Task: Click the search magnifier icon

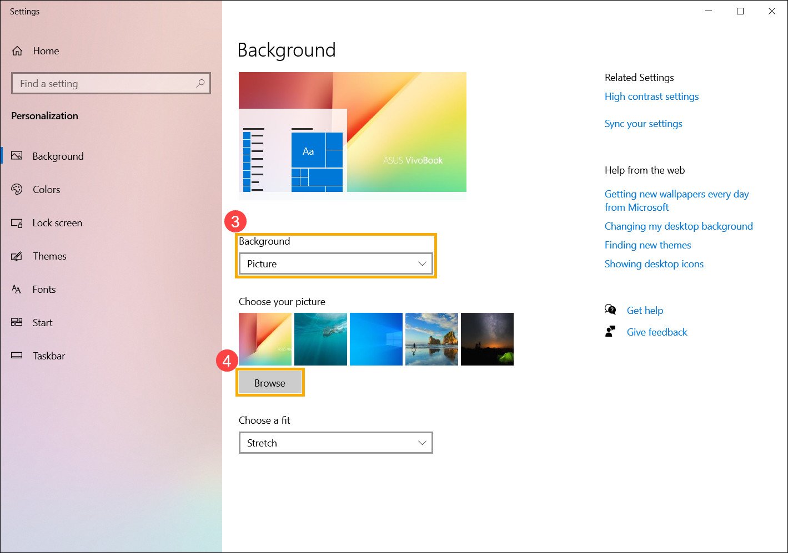Action: click(x=200, y=83)
